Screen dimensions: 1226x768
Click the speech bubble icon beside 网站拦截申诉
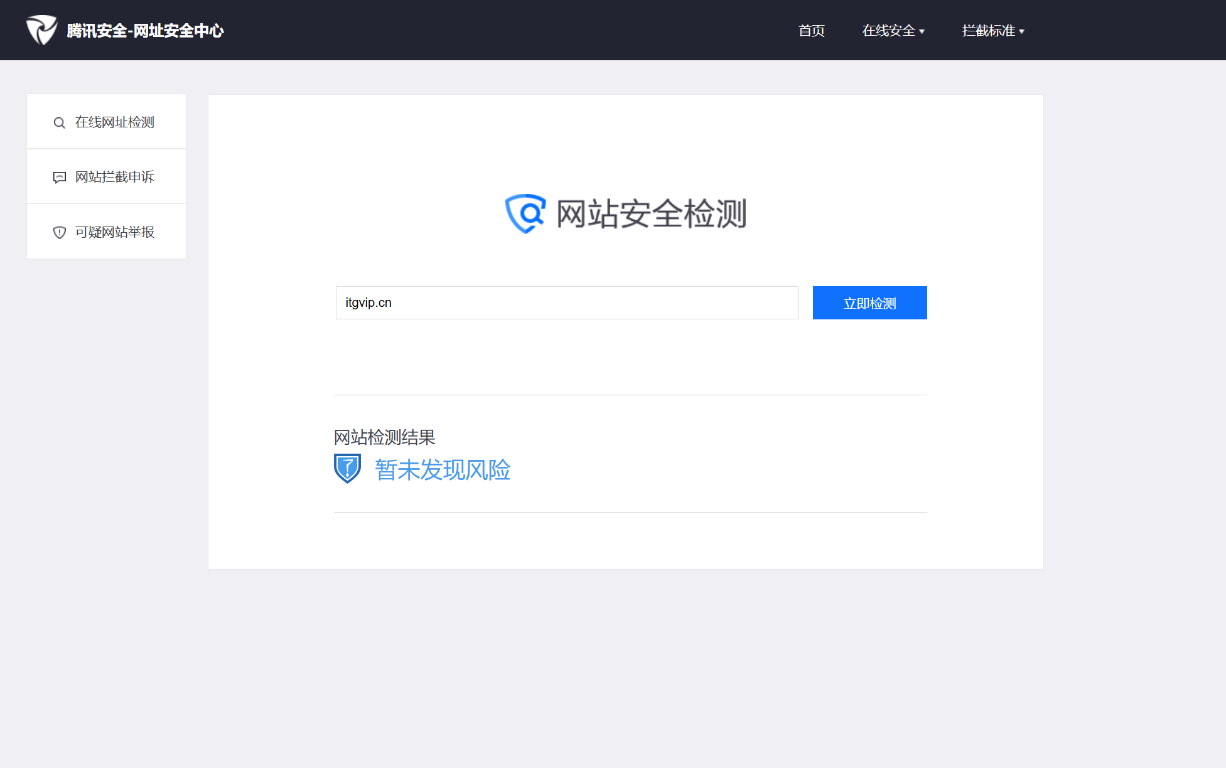[x=60, y=178]
